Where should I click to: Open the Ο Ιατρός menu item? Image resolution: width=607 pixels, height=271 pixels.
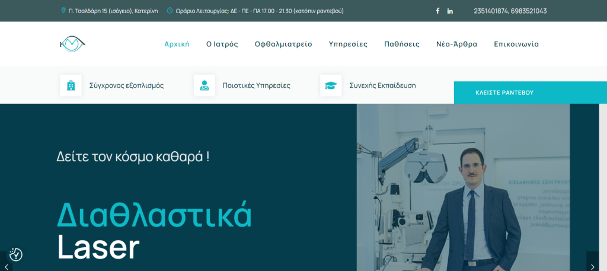(222, 44)
